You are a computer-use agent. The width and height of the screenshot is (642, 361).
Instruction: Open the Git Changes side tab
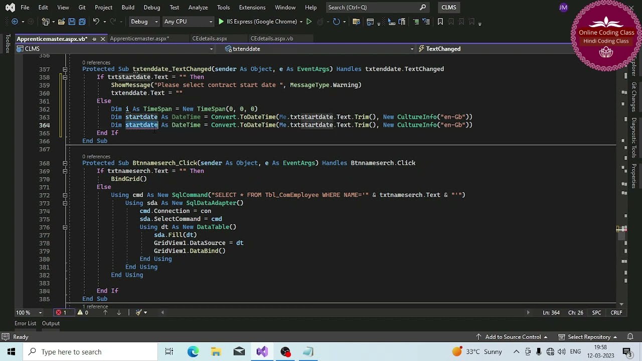(634, 97)
